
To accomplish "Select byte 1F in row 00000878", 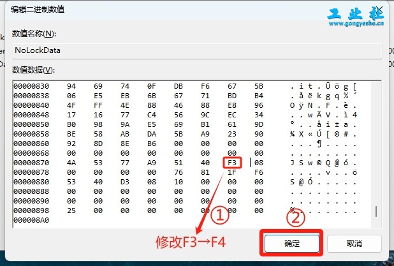I will pyautogui.click(x=232, y=172).
